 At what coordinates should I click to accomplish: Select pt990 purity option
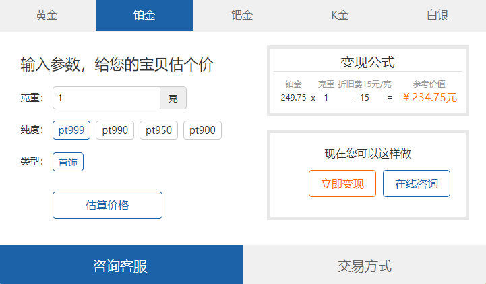[115, 130]
